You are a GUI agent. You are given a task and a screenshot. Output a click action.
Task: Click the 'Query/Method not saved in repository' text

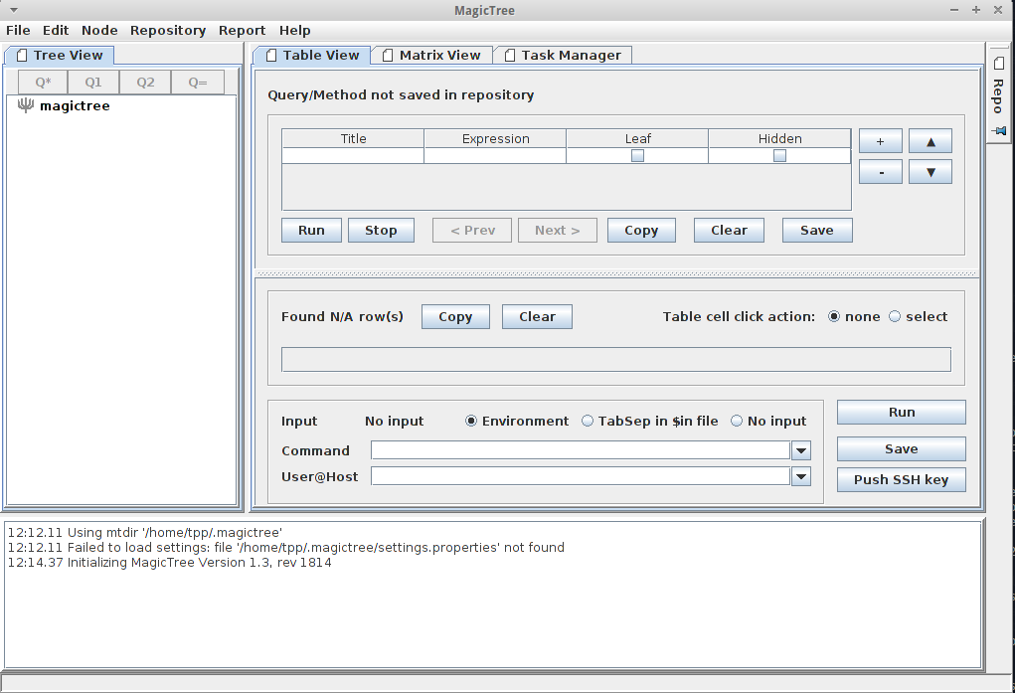[401, 95]
